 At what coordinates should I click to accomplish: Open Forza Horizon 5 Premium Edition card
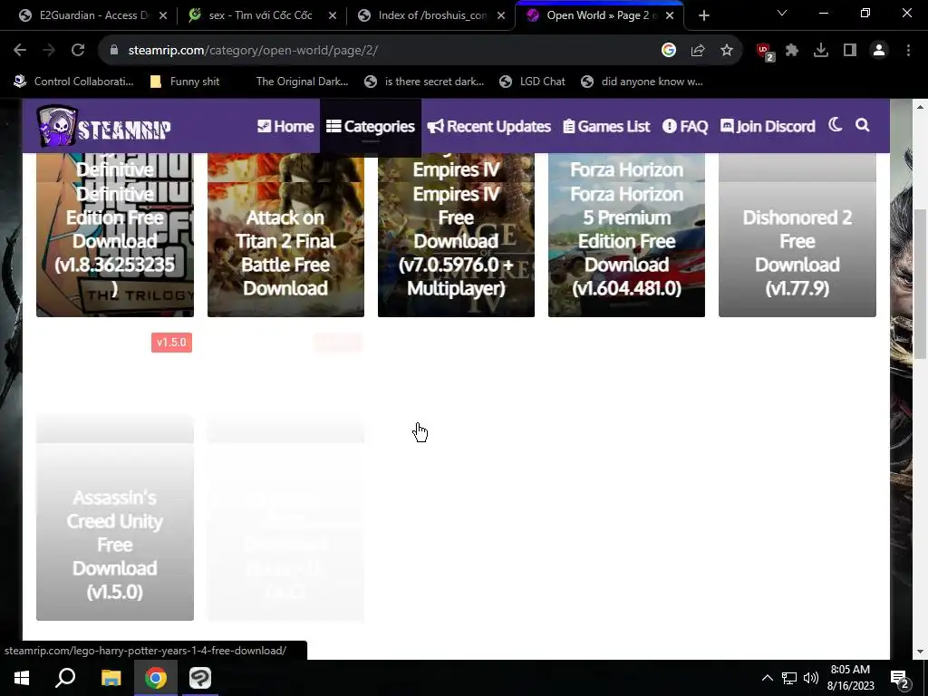[x=627, y=235]
